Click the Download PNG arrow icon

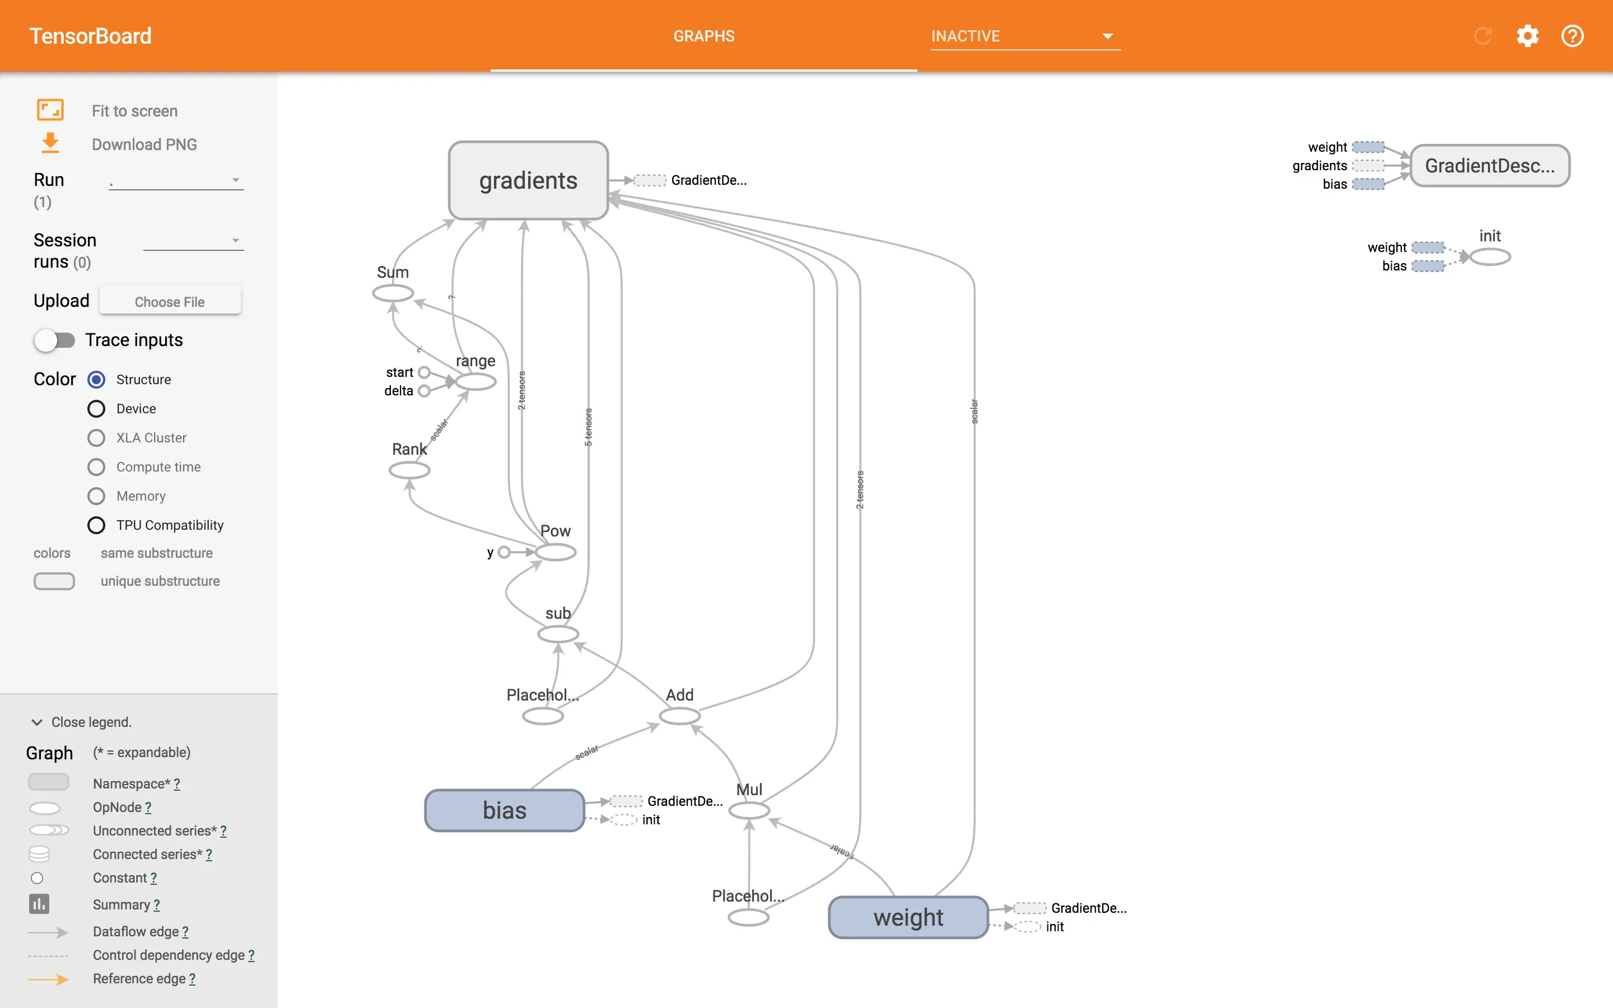point(50,143)
